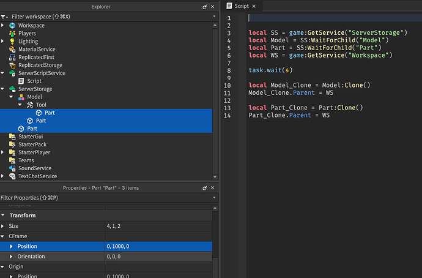Edit the Size value 4, 1, 2
The image size is (422, 278).
(158, 226)
